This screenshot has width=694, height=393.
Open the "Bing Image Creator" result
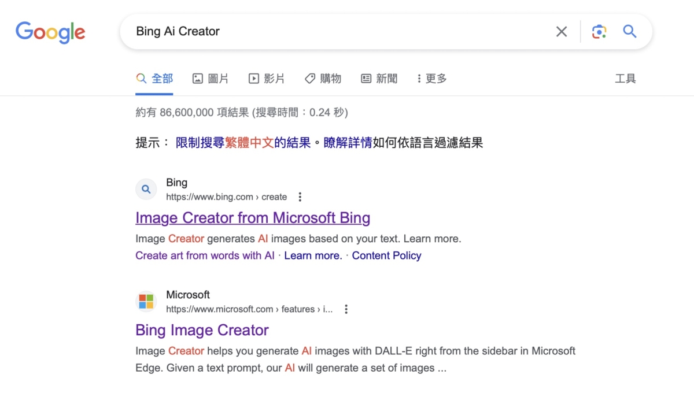(202, 330)
